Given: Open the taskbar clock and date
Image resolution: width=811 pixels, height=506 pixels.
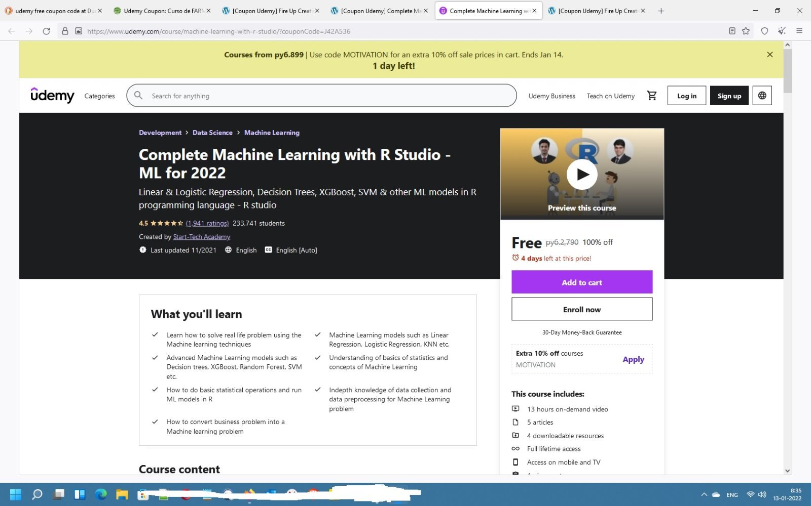Looking at the screenshot, I should tap(787, 494).
